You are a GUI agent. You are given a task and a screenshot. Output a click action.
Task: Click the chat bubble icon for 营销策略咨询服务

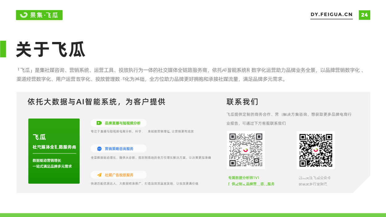[x=99, y=148]
